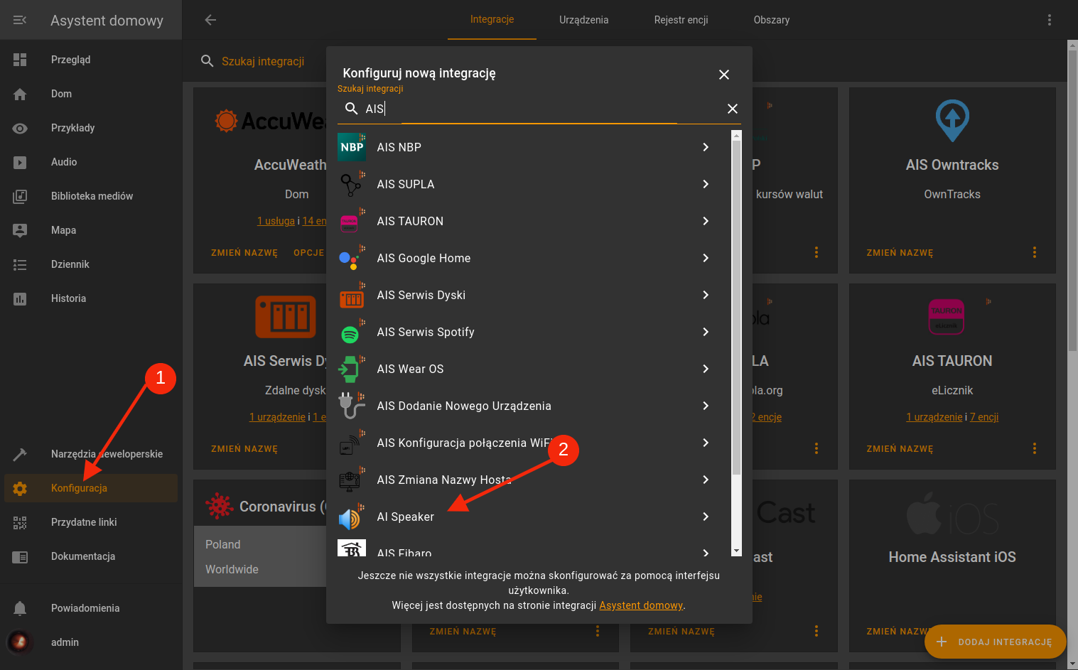Open Dokumentacja from the sidebar
The image size is (1078, 670).
(x=91, y=556)
